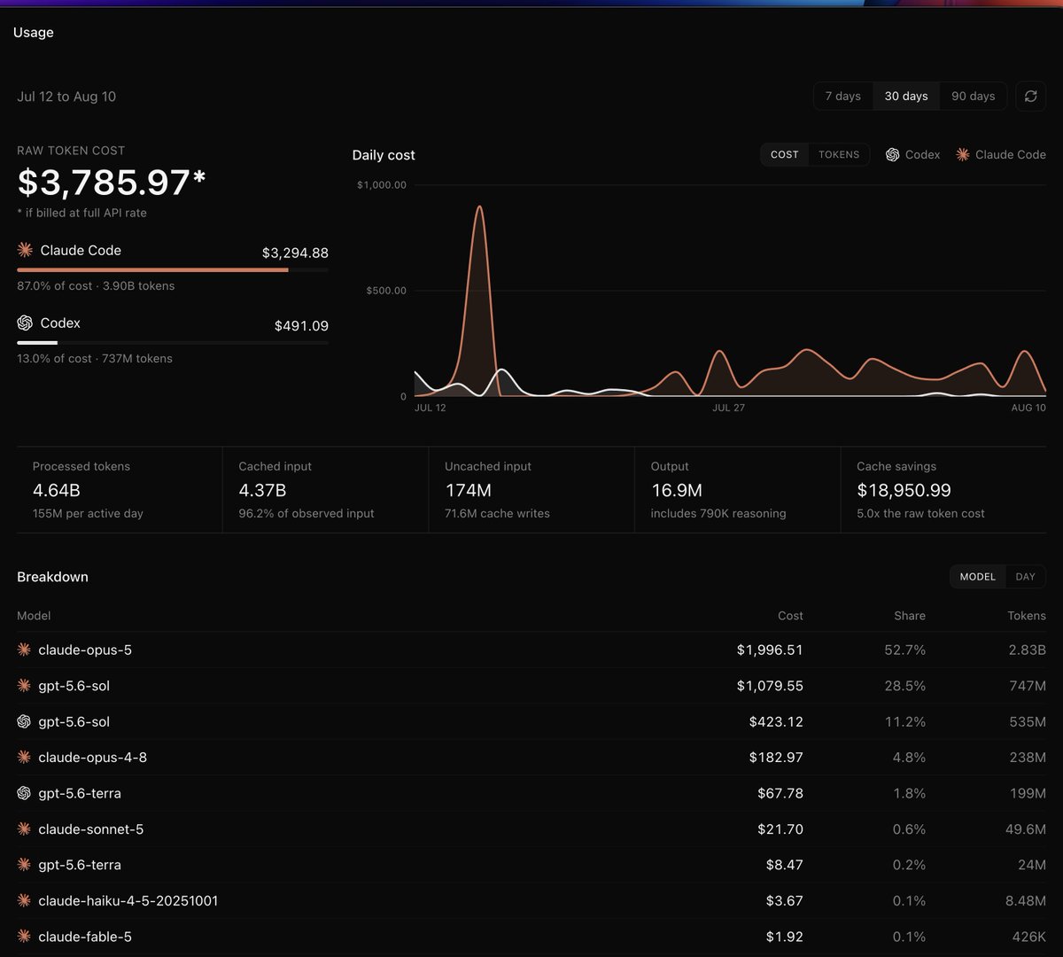Viewport: 1063px width, 957px height.
Task: Click the $1,996.51 cost cell
Action: coord(770,650)
